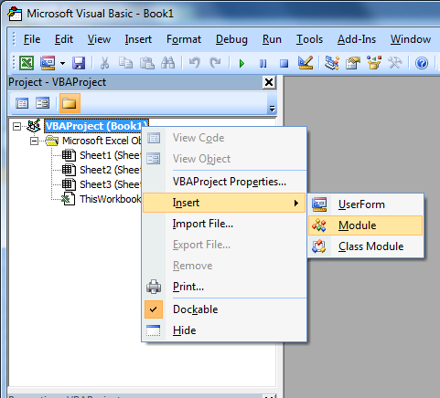Select Sheet1 in the project tree

coord(110,155)
